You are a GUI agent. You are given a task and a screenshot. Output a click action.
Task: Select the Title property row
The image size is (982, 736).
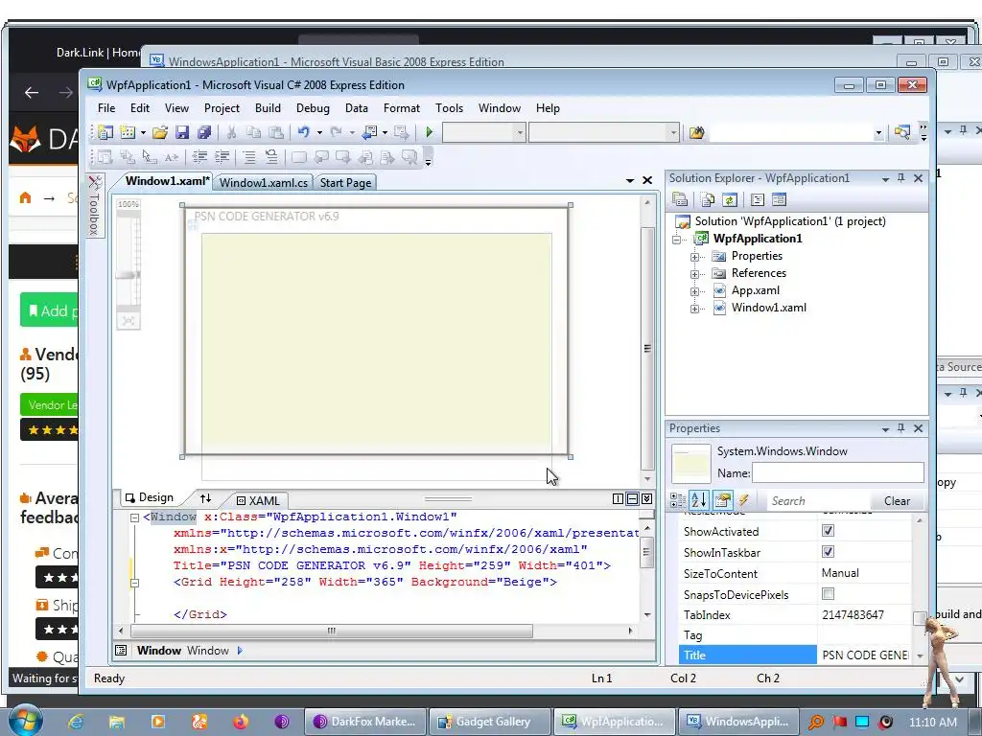click(x=795, y=655)
